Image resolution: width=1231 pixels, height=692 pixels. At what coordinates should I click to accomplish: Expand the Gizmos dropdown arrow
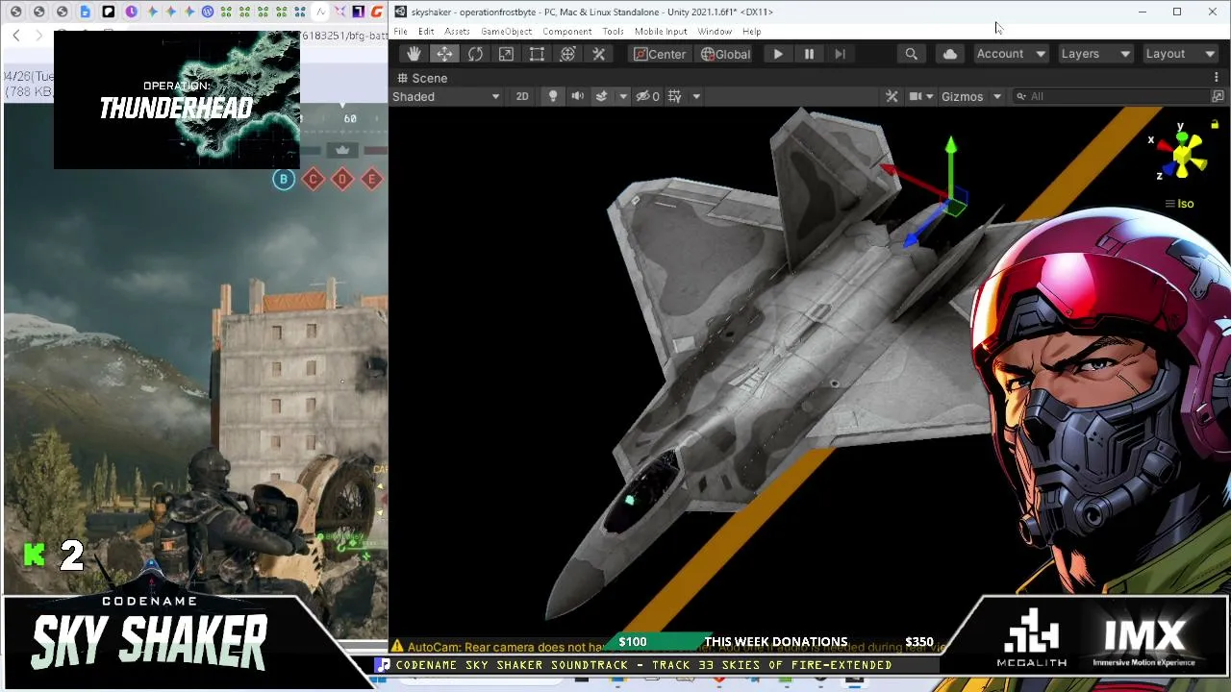[997, 96]
